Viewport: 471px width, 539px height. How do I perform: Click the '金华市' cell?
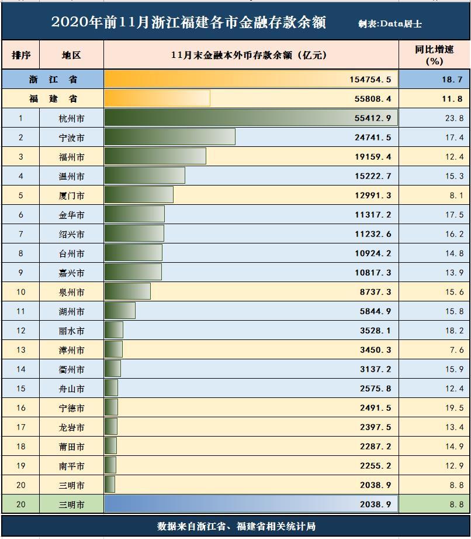click(x=71, y=215)
